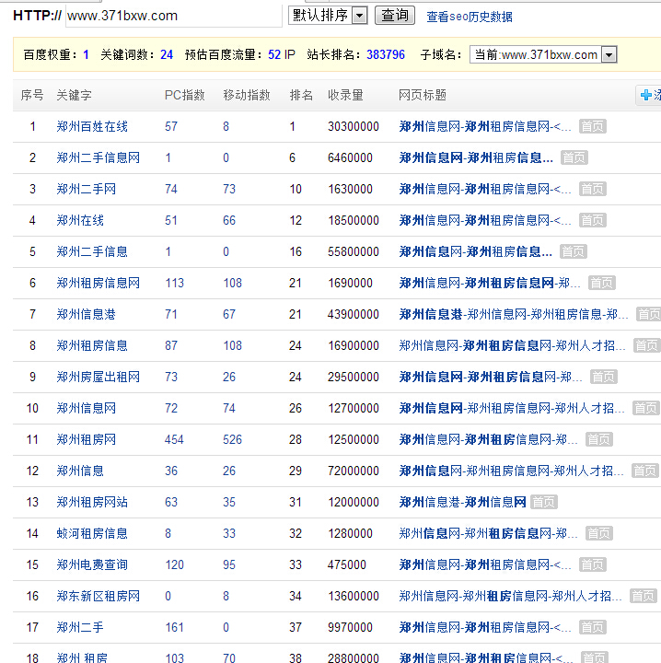
Task: Click PC index value 454
Action: point(174,439)
